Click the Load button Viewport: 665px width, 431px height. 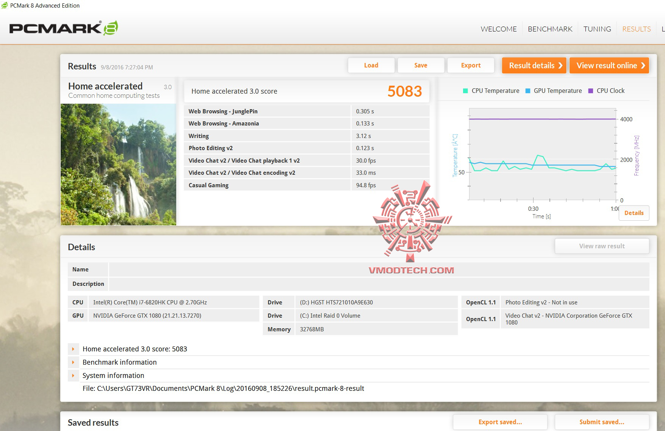pyautogui.click(x=371, y=65)
